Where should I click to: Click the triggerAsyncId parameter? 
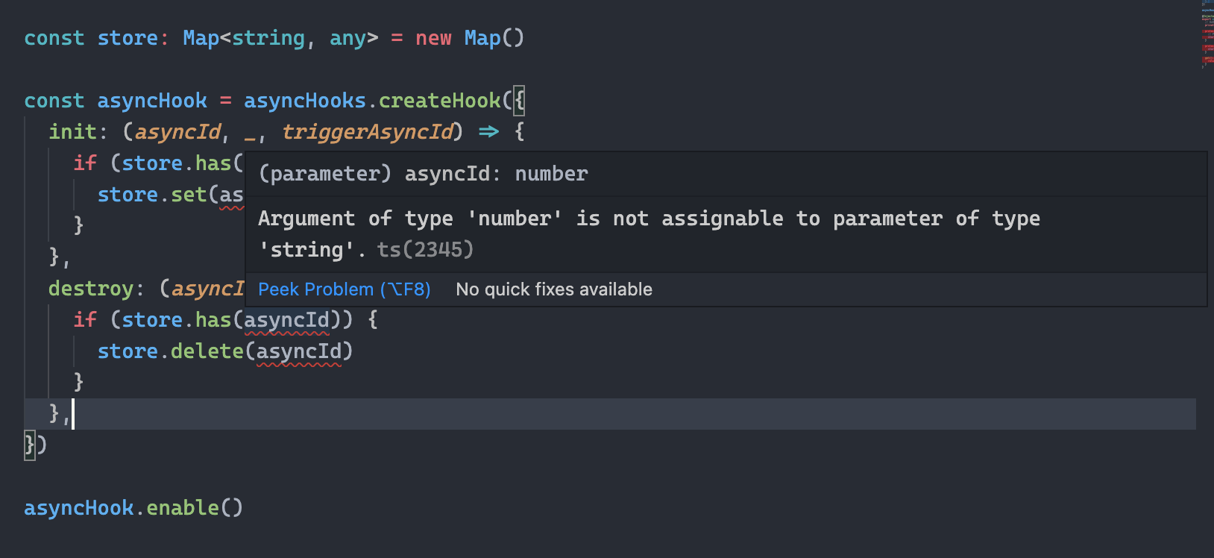click(x=368, y=132)
